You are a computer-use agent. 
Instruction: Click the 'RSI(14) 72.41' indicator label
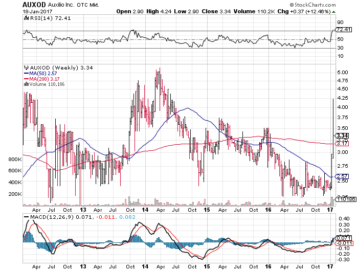point(51,18)
